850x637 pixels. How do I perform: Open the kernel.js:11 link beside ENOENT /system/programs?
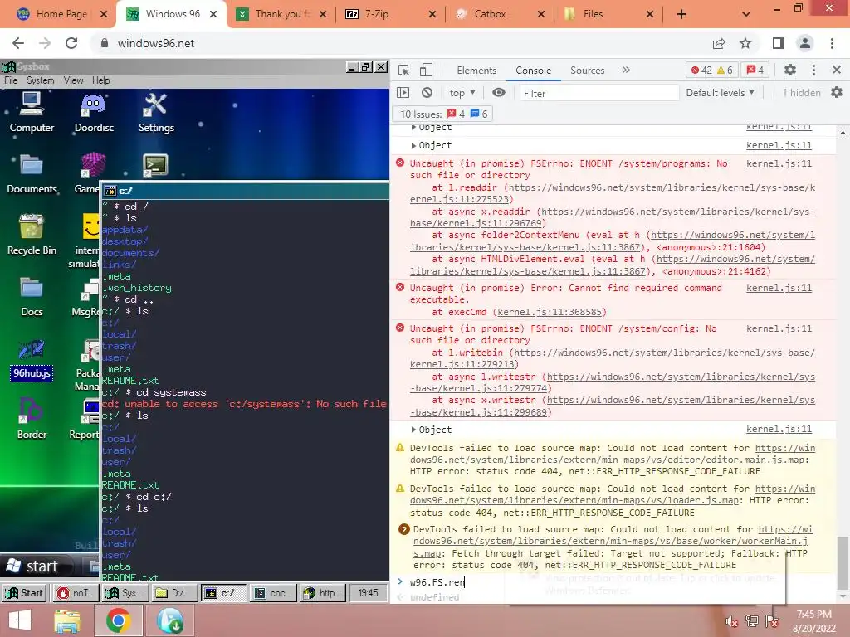click(779, 163)
